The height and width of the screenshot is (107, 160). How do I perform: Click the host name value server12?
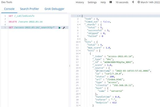pyautogui.click(x=116, y=91)
